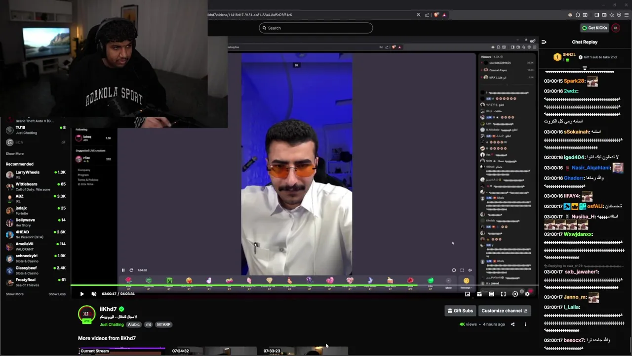The width and height of the screenshot is (632, 356).
Task: Click the 2wdz username in chat
Action: pos(570,91)
